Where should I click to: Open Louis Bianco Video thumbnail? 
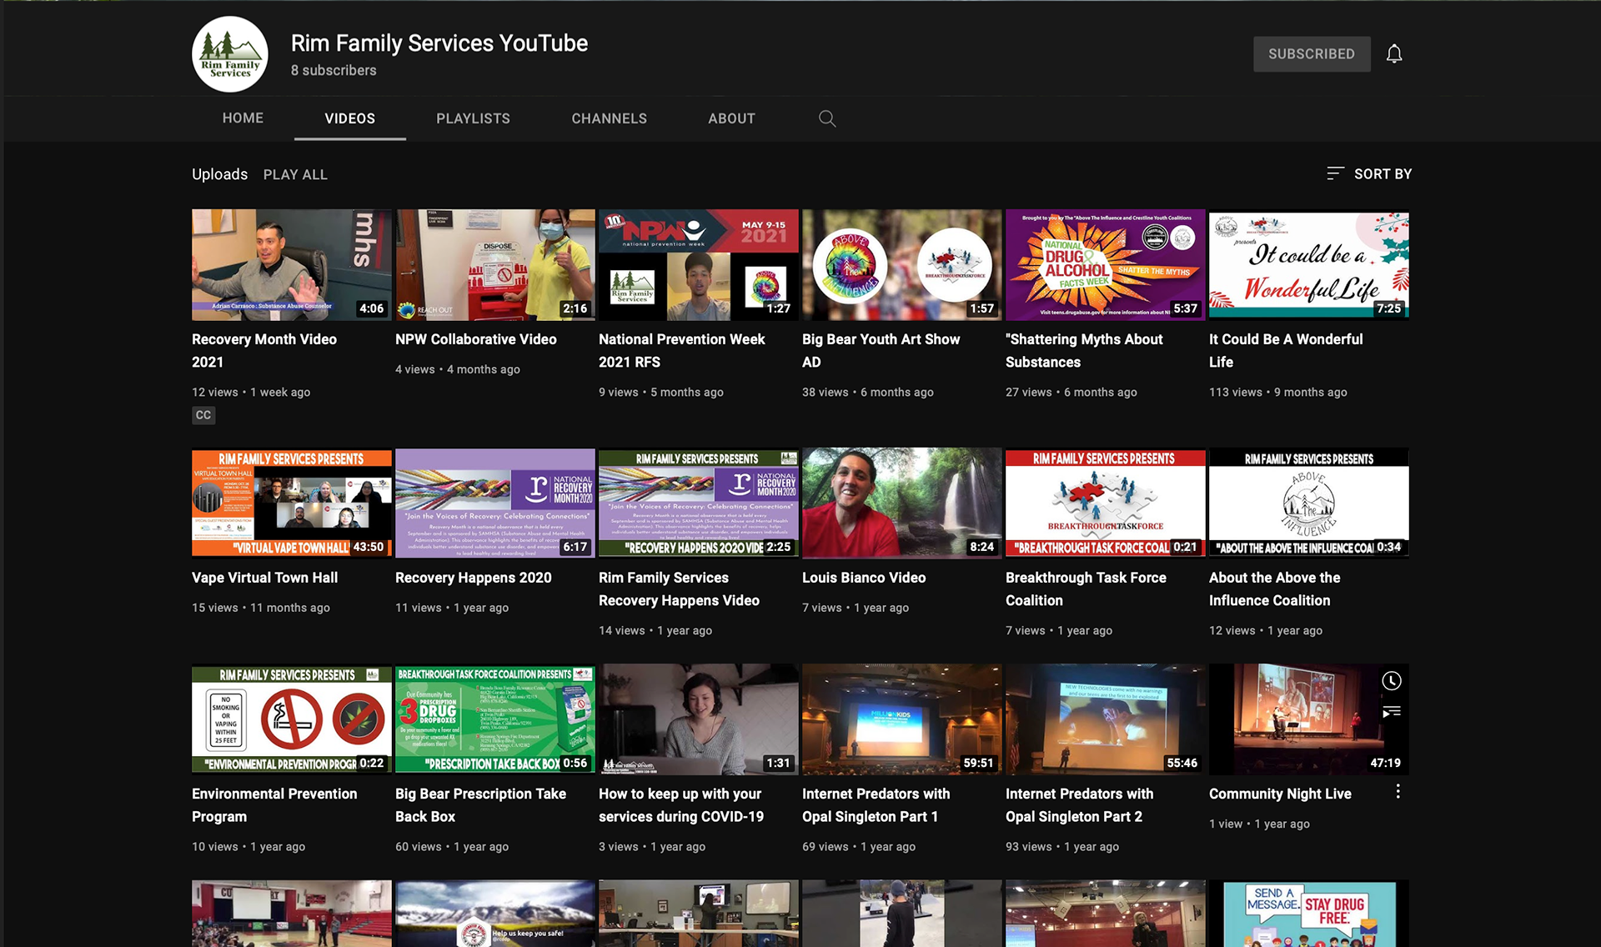point(901,504)
